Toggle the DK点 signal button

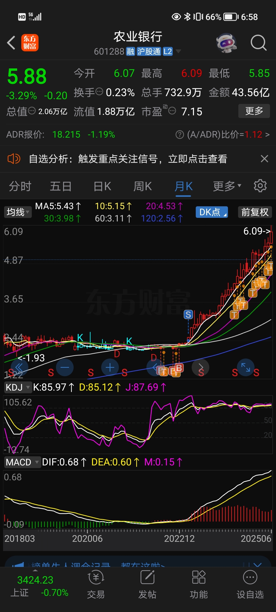coord(212,212)
